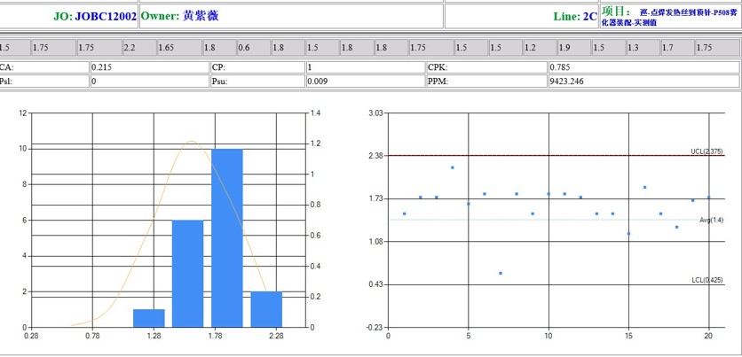This screenshot has height=357, width=742.
Task: Select the PPM value 9423.246 field
Action: coord(643,81)
